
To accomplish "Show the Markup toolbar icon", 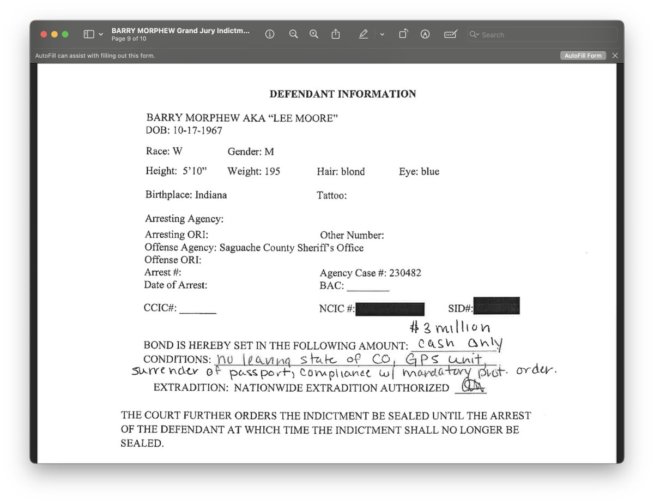I will (425, 34).
